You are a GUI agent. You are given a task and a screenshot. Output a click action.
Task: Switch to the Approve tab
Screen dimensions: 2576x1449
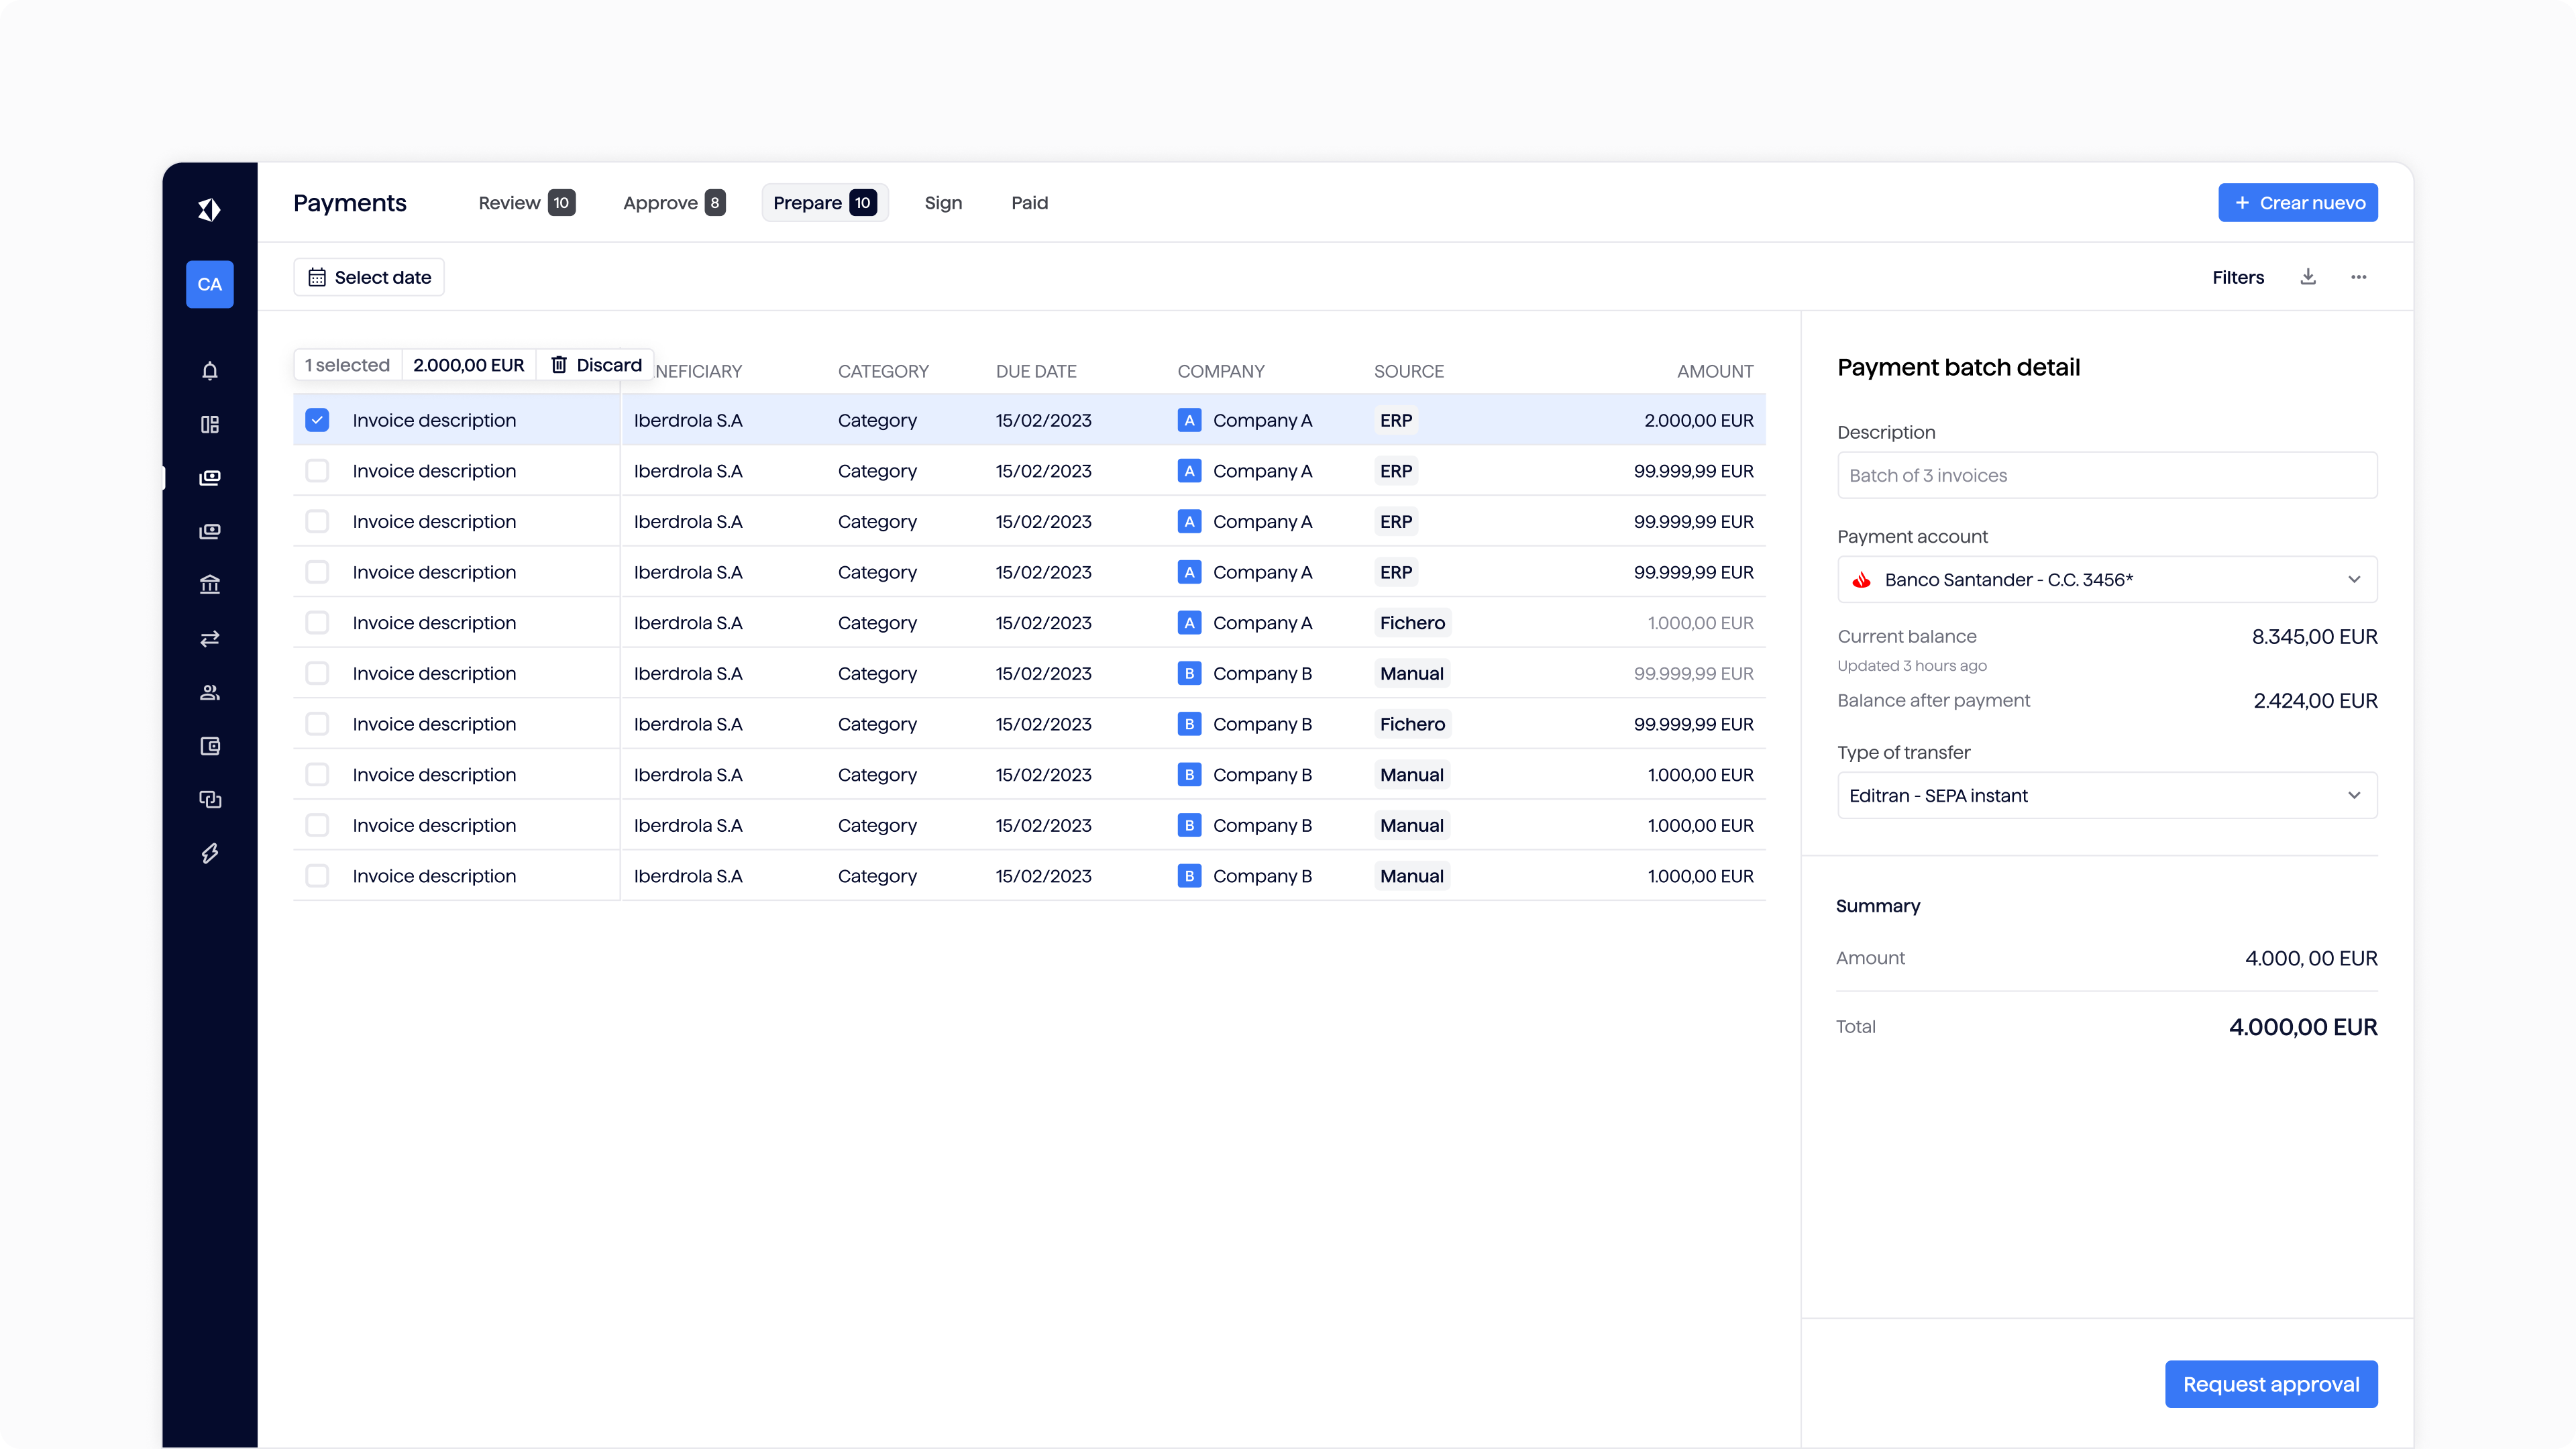point(674,203)
